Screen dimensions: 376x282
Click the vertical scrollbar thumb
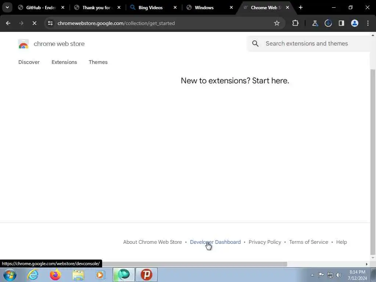tap(373, 162)
